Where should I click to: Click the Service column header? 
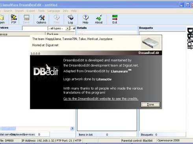[22, 34]
